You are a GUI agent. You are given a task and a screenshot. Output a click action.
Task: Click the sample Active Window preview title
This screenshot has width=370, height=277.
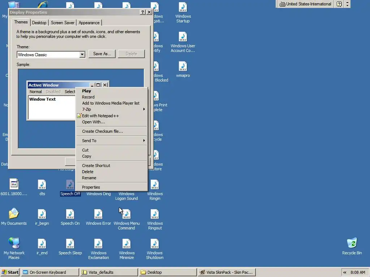point(43,85)
